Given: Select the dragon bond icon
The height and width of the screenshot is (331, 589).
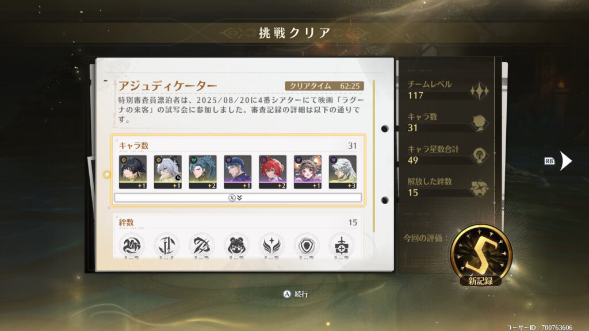Looking at the screenshot, I should click(132, 246).
